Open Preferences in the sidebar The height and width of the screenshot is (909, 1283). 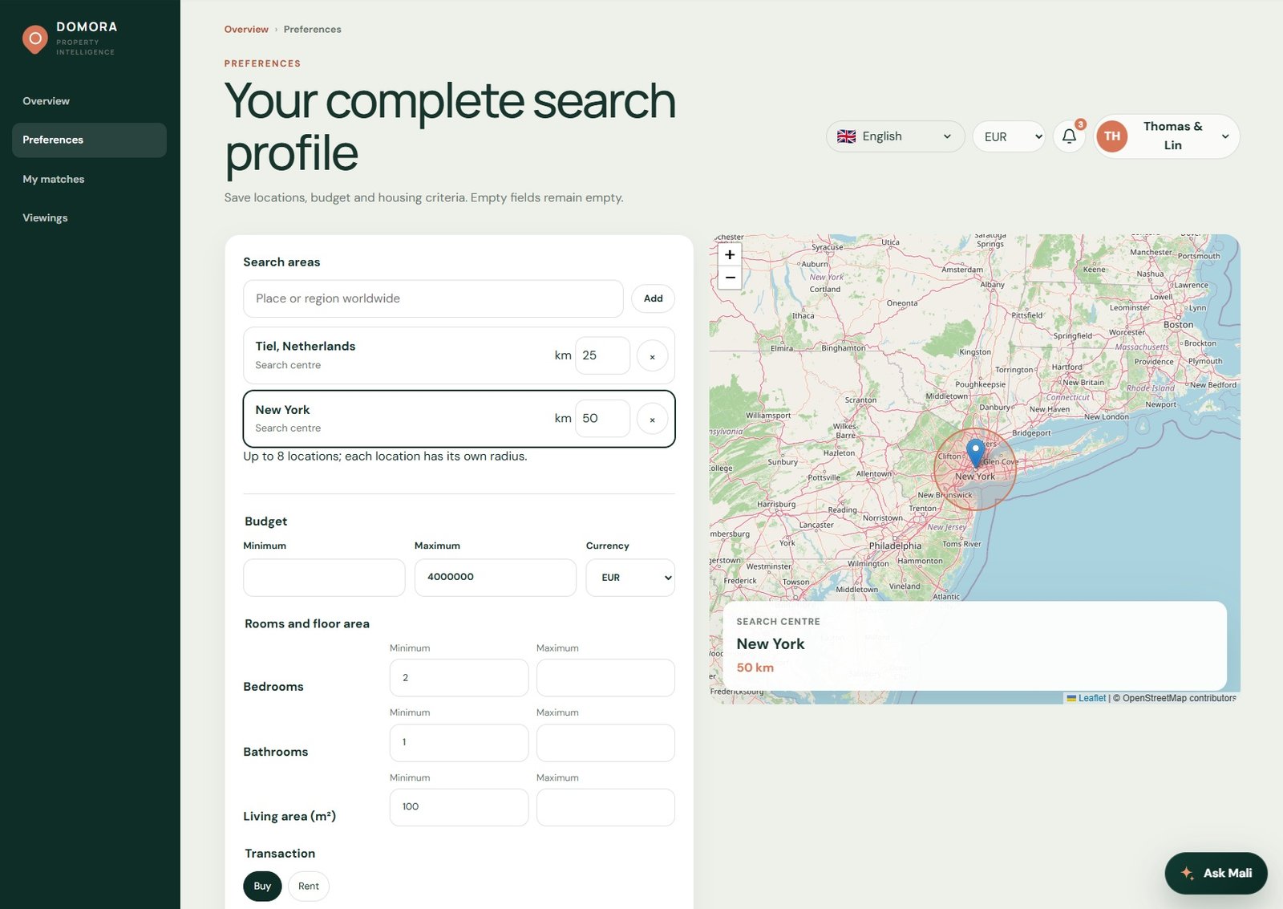coord(89,140)
